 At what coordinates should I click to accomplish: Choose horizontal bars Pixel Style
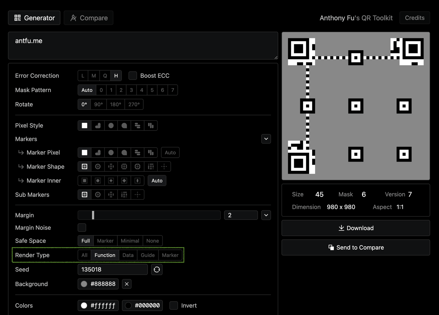click(x=137, y=126)
